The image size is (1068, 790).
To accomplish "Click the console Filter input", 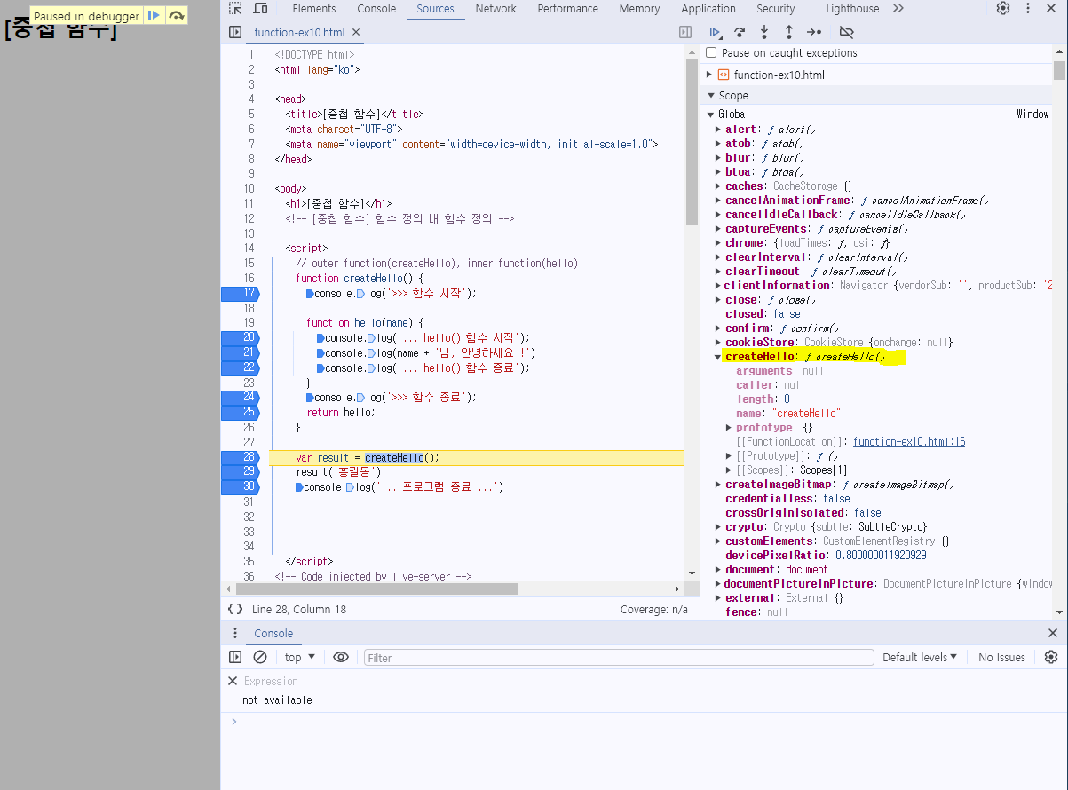I will point(619,657).
